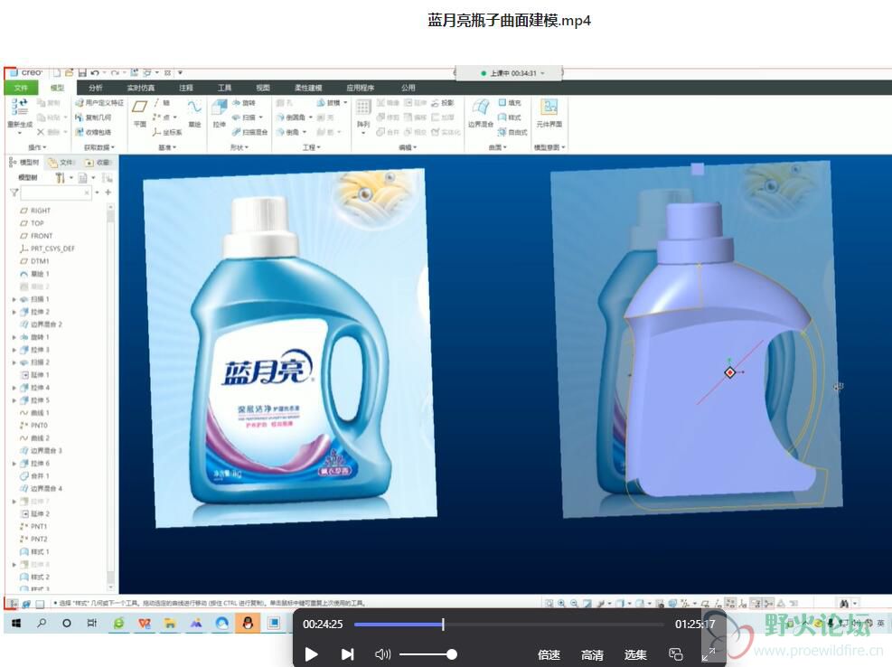This screenshot has height=667, width=892.
Task: Select the 平面 datum plane tool
Action: pyautogui.click(x=140, y=113)
